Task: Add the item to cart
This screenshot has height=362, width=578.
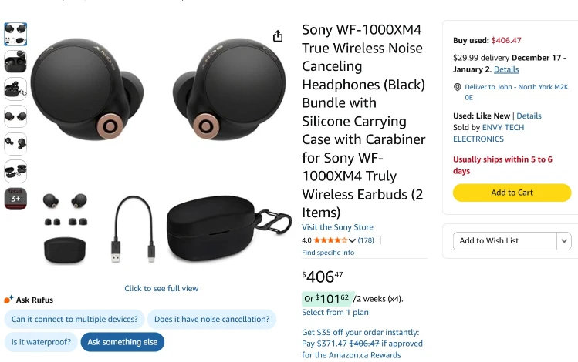Action: 512,193
